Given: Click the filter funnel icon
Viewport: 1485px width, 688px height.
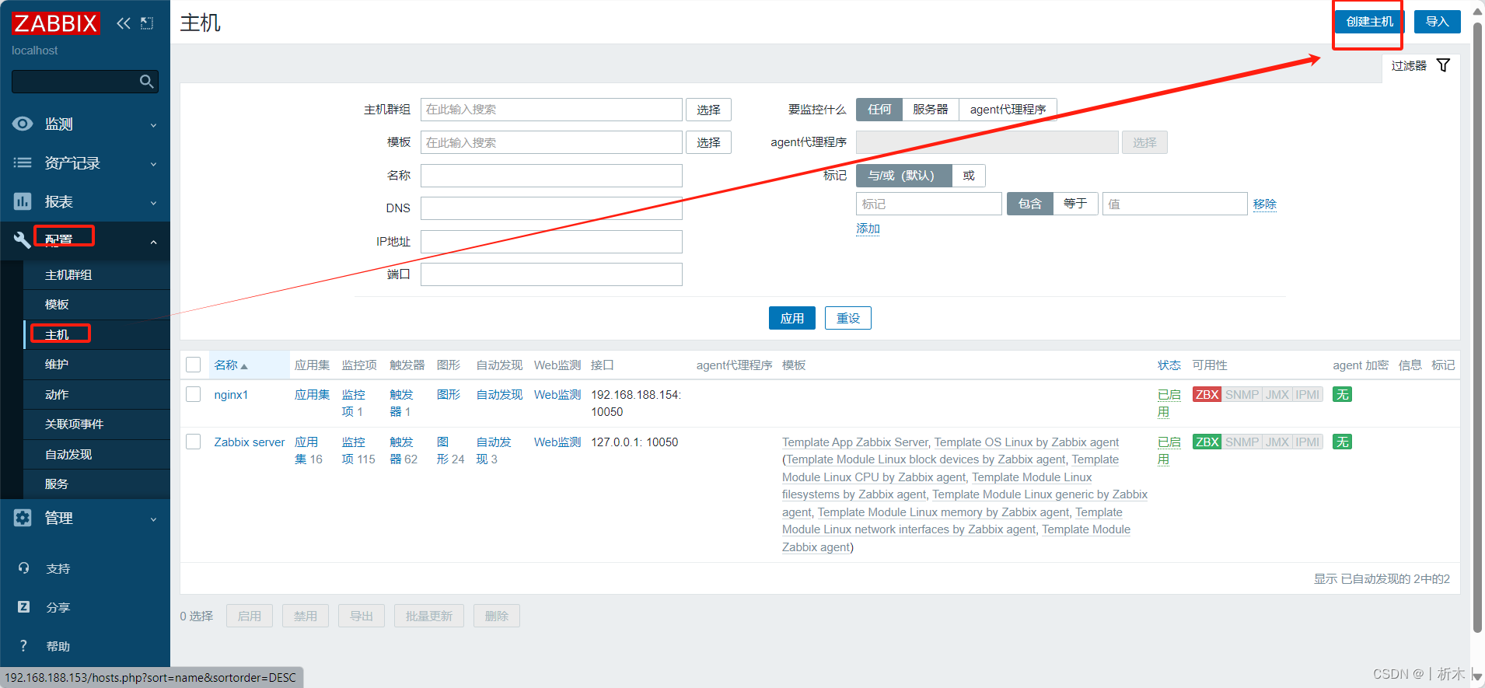Looking at the screenshot, I should tap(1443, 65).
